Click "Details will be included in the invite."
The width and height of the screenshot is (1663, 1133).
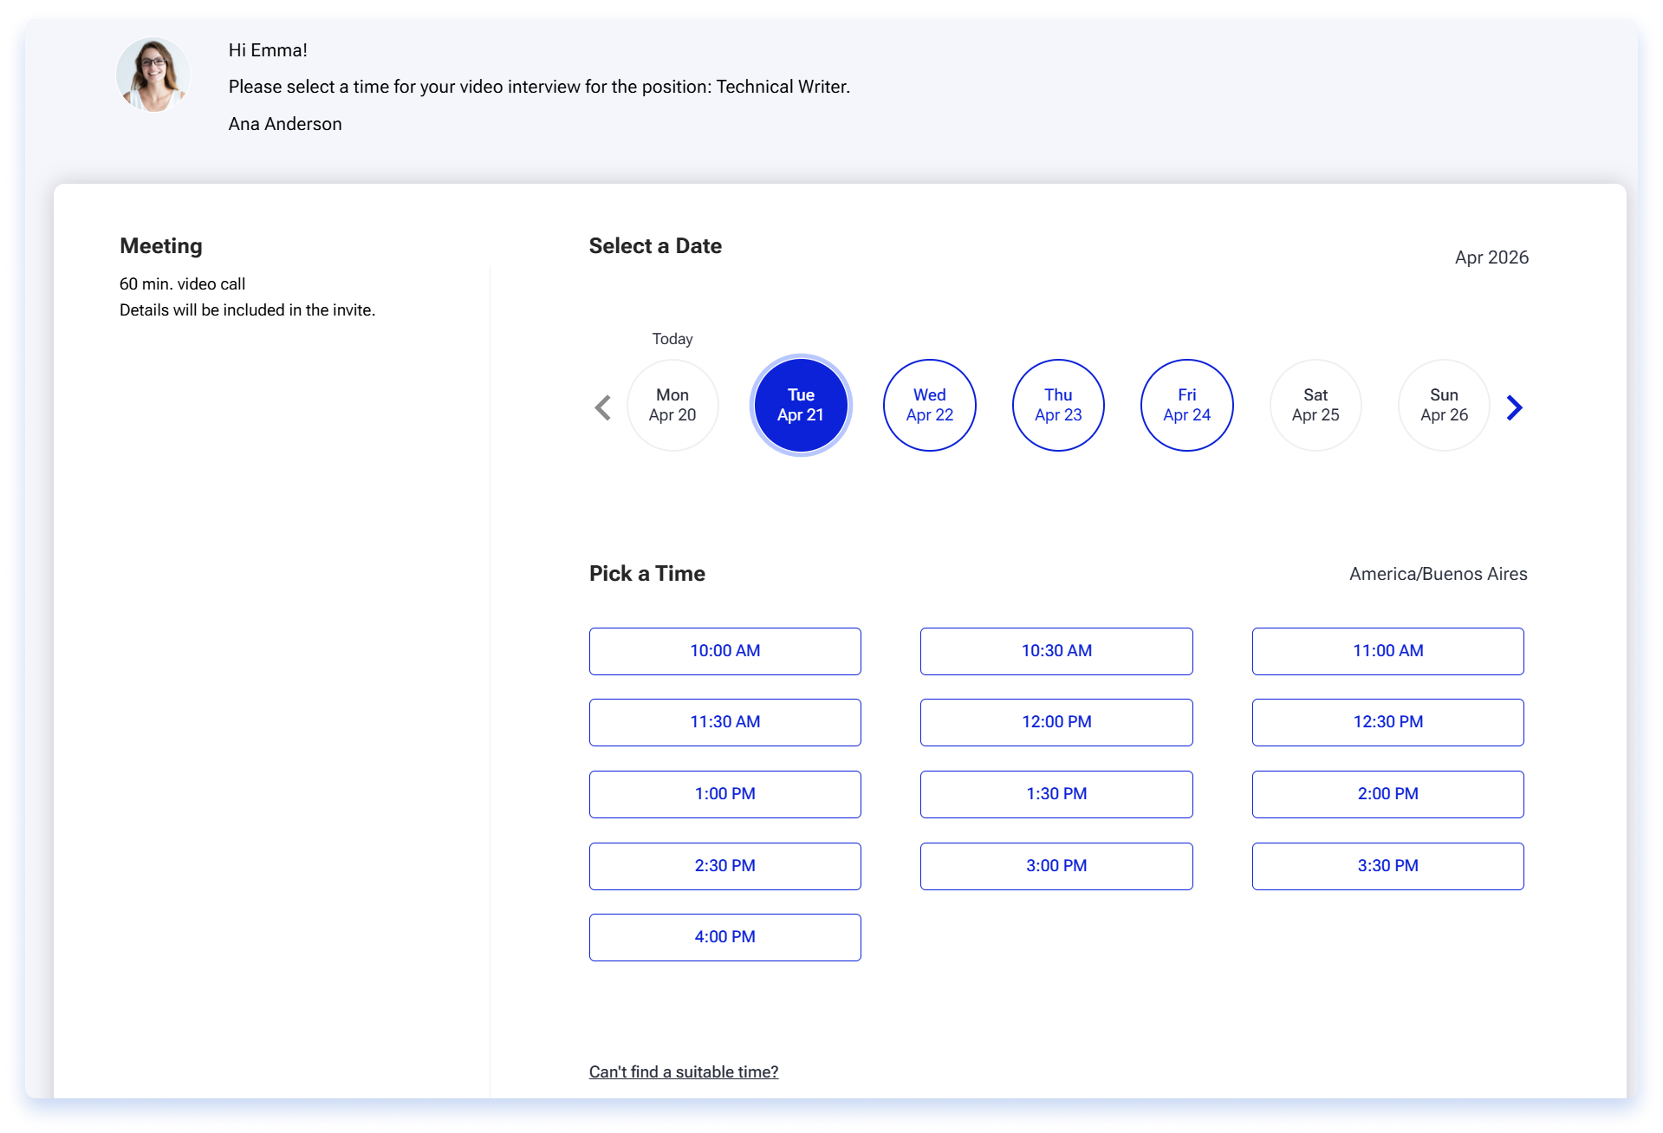tap(247, 310)
